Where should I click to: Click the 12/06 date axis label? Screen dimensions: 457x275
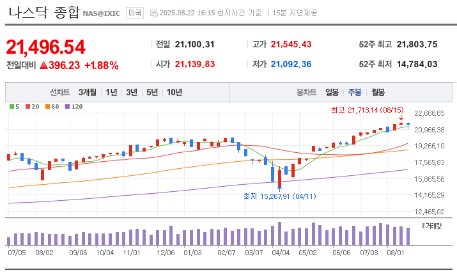pyautogui.click(x=166, y=253)
